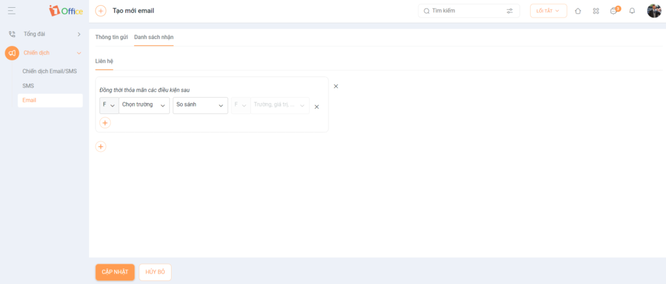666x284 pixels.
Task: Open the disabled second F dropdown
Action: pos(241,106)
